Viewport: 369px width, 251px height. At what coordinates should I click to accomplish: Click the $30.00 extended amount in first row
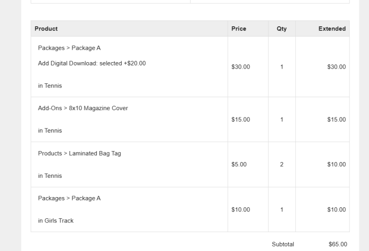coord(336,67)
